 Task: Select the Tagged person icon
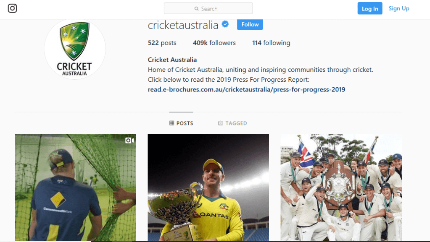coord(220,123)
